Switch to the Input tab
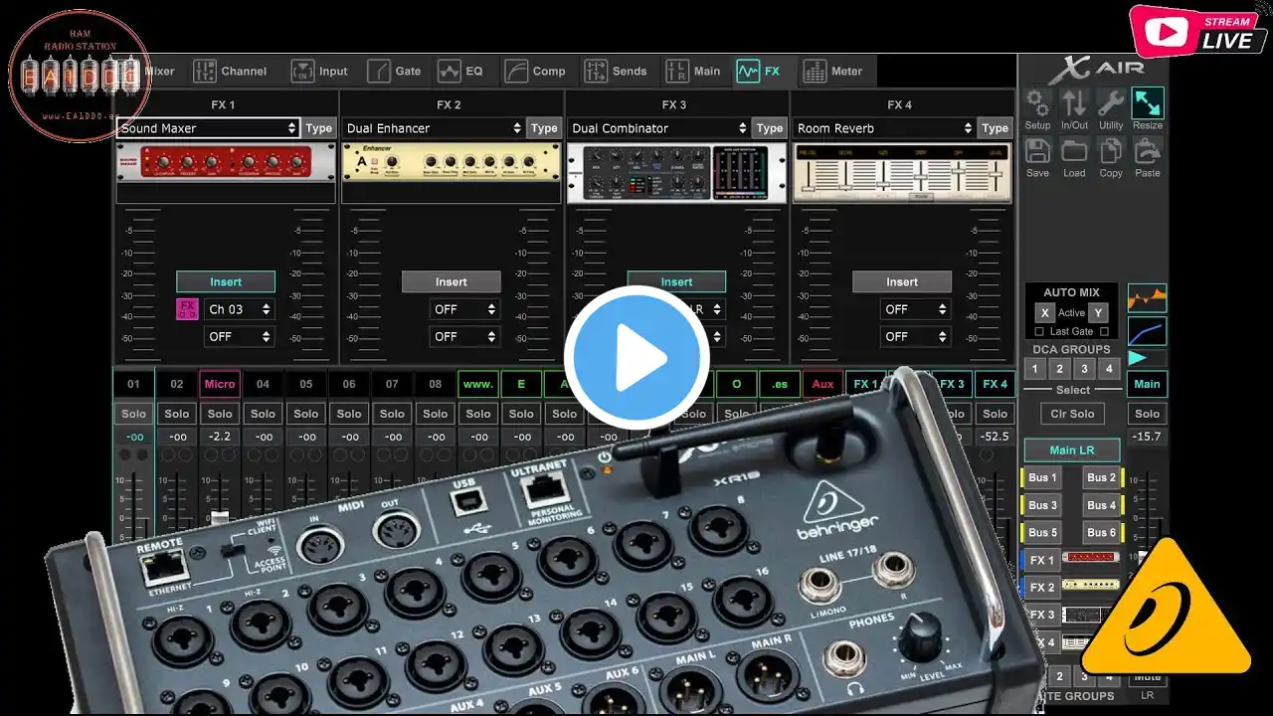1273x716 pixels. pyautogui.click(x=319, y=71)
